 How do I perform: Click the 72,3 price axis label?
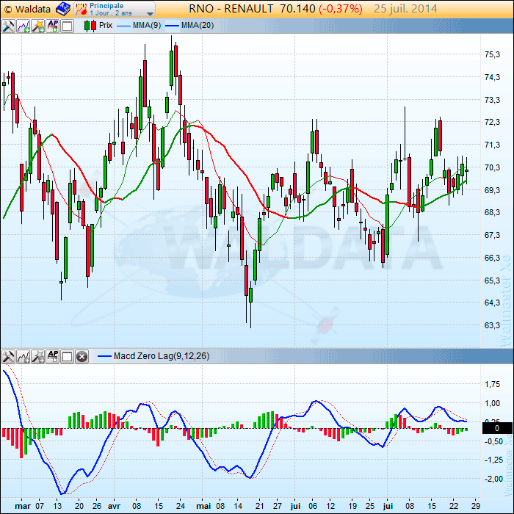(x=493, y=123)
